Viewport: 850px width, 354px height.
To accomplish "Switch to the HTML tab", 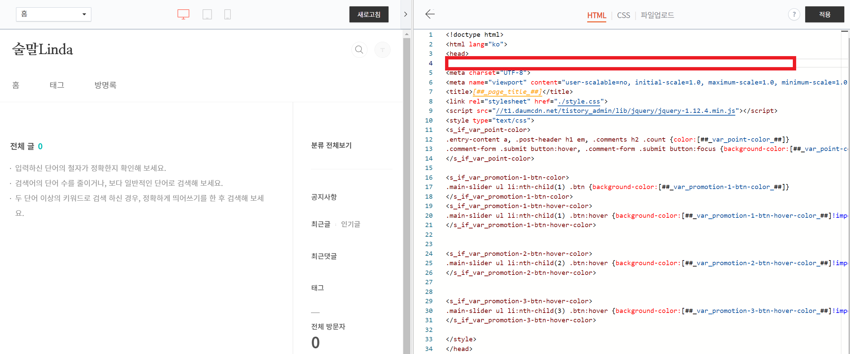I will click(x=597, y=15).
